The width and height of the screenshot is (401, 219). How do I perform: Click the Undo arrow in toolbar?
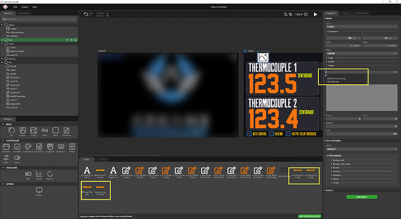pyautogui.click(x=85, y=15)
